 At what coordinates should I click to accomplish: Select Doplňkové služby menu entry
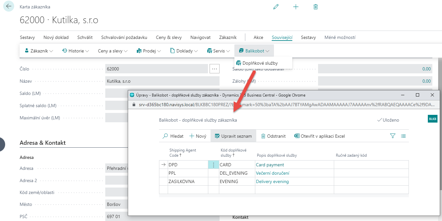click(260, 63)
